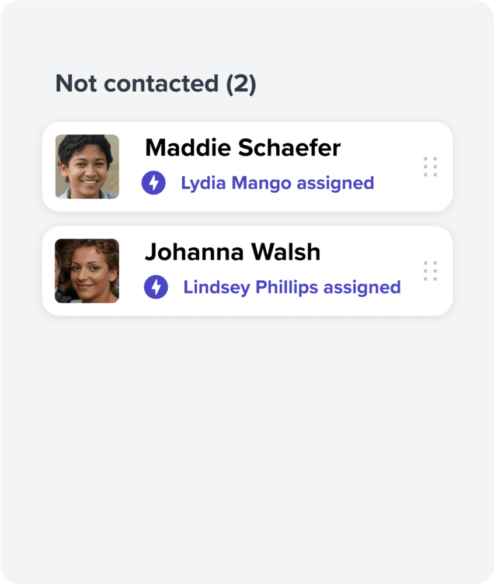
Task: Click the drag handle dots on Johanna Walsh's card
Action: [430, 271]
